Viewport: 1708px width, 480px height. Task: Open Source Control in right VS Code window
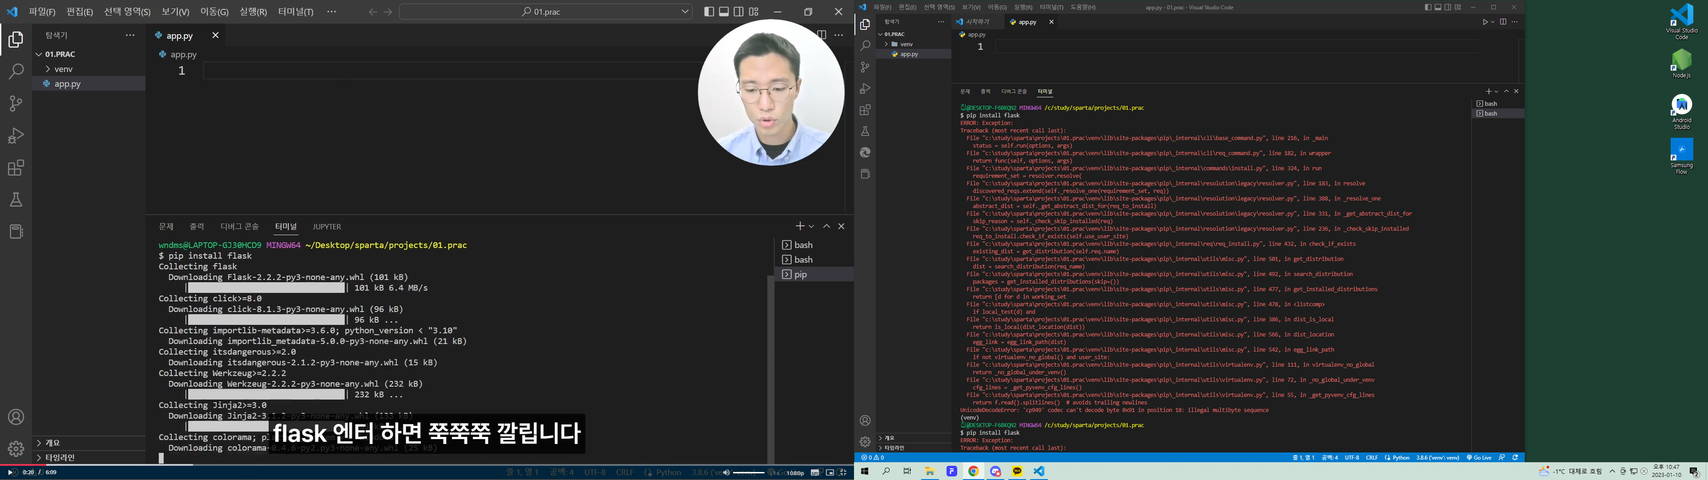[x=865, y=67]
